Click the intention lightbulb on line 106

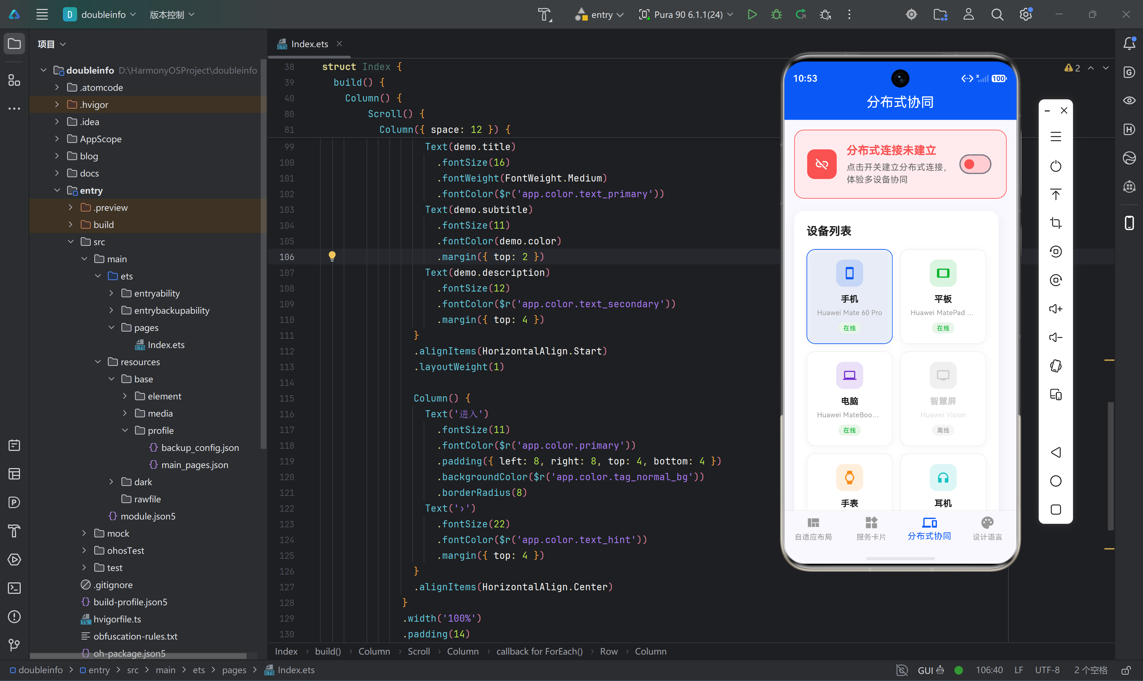[332, 256]
